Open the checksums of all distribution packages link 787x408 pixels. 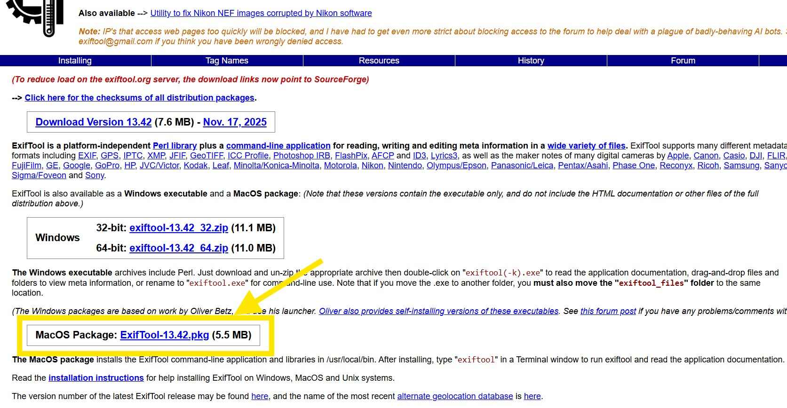[139, 98]
